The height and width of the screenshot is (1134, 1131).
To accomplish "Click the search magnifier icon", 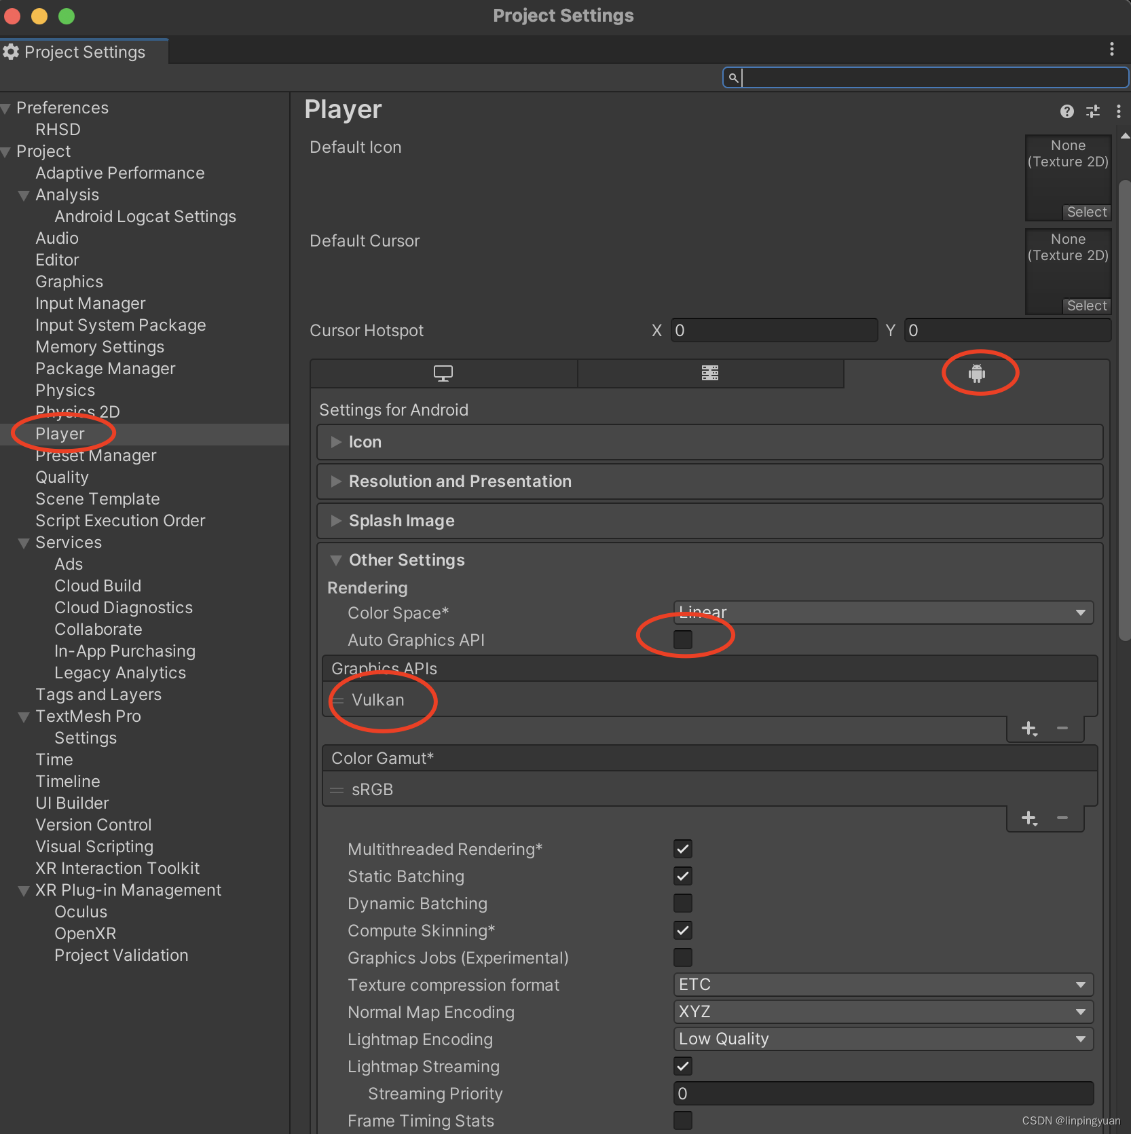I will (x=733, y=78).
